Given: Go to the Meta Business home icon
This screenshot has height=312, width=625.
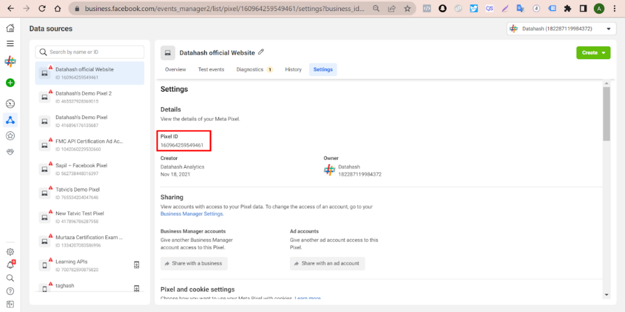Looking at the screenshot, I should click(x=10, y=28).
